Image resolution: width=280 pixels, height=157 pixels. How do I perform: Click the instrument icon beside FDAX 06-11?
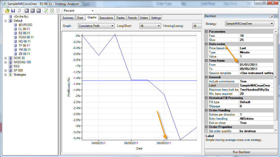tap(15, 37)
